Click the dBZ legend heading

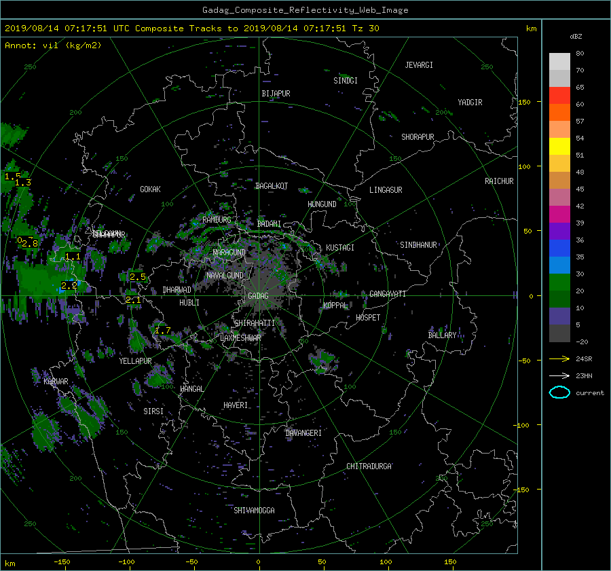point(576,37)
